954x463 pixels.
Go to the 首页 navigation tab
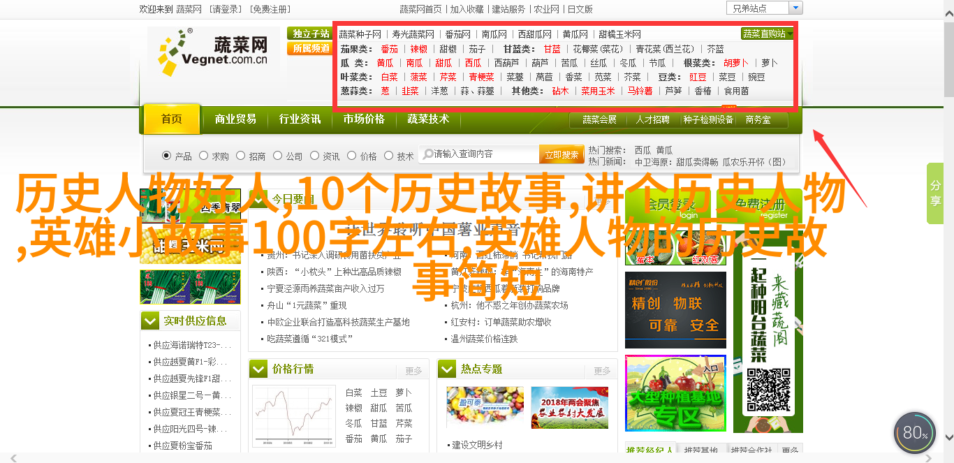[172, 119]
